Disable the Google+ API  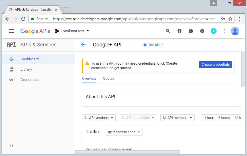pos(154,45)
